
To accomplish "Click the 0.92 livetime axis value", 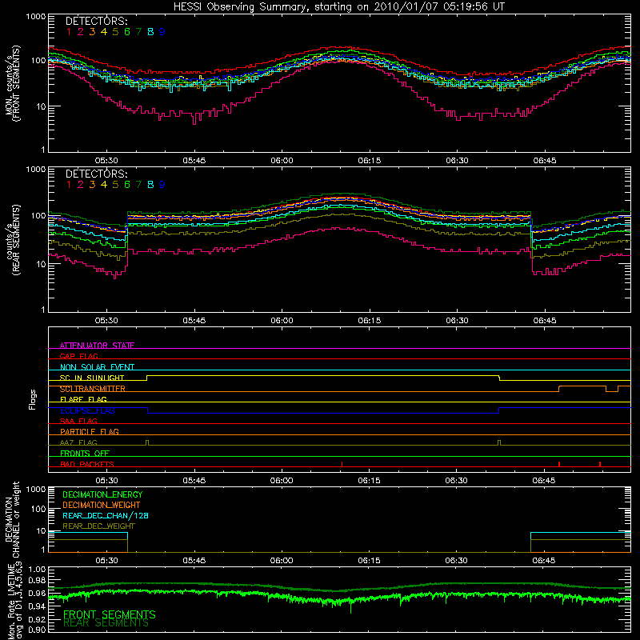I will pyautogui.click(x=37, y=619).
